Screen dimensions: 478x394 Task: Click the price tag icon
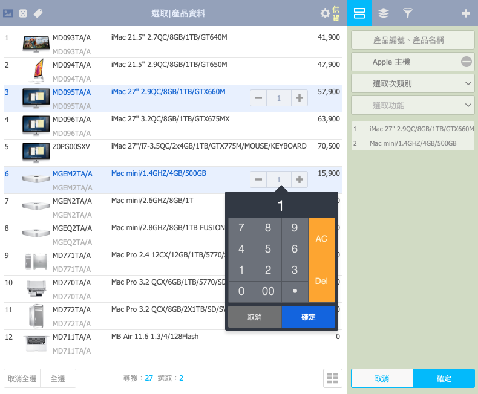coord(38,13)
